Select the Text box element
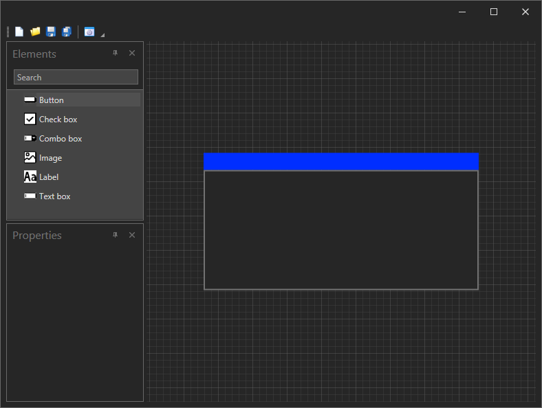The height and width of the screenshot is (408, 542). pyautogui.click(x=82, y=196)
